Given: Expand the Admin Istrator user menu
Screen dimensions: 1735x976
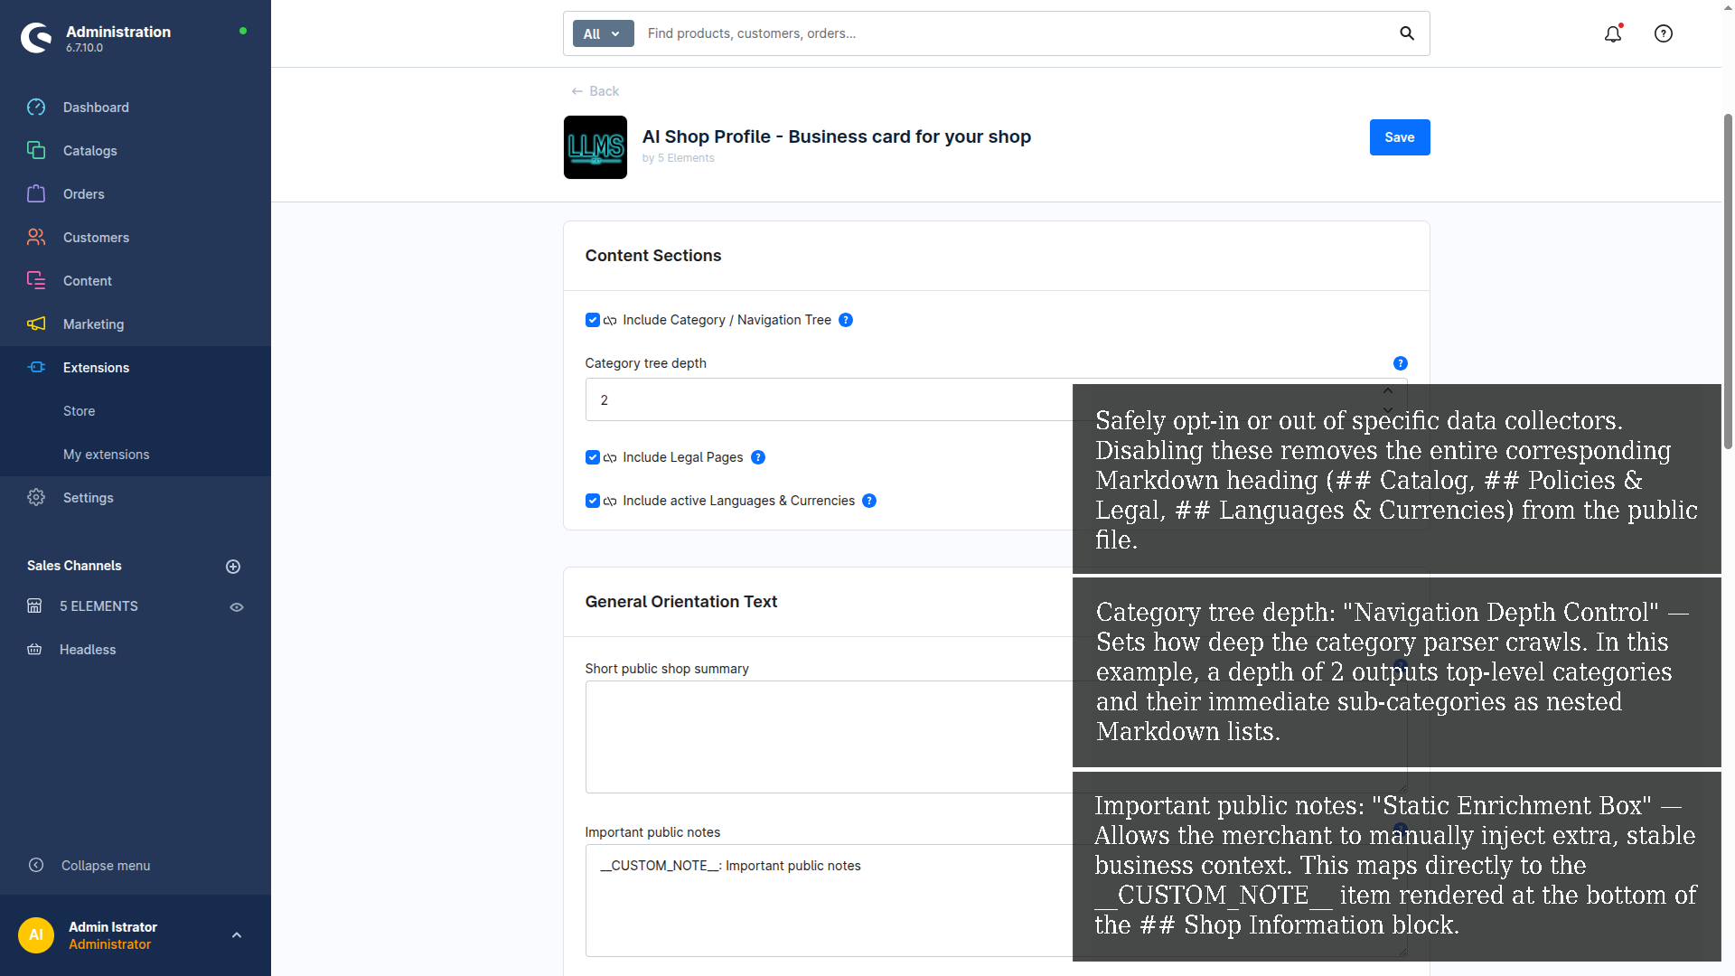Looking at the screenshot, I should tap(237, 935).
